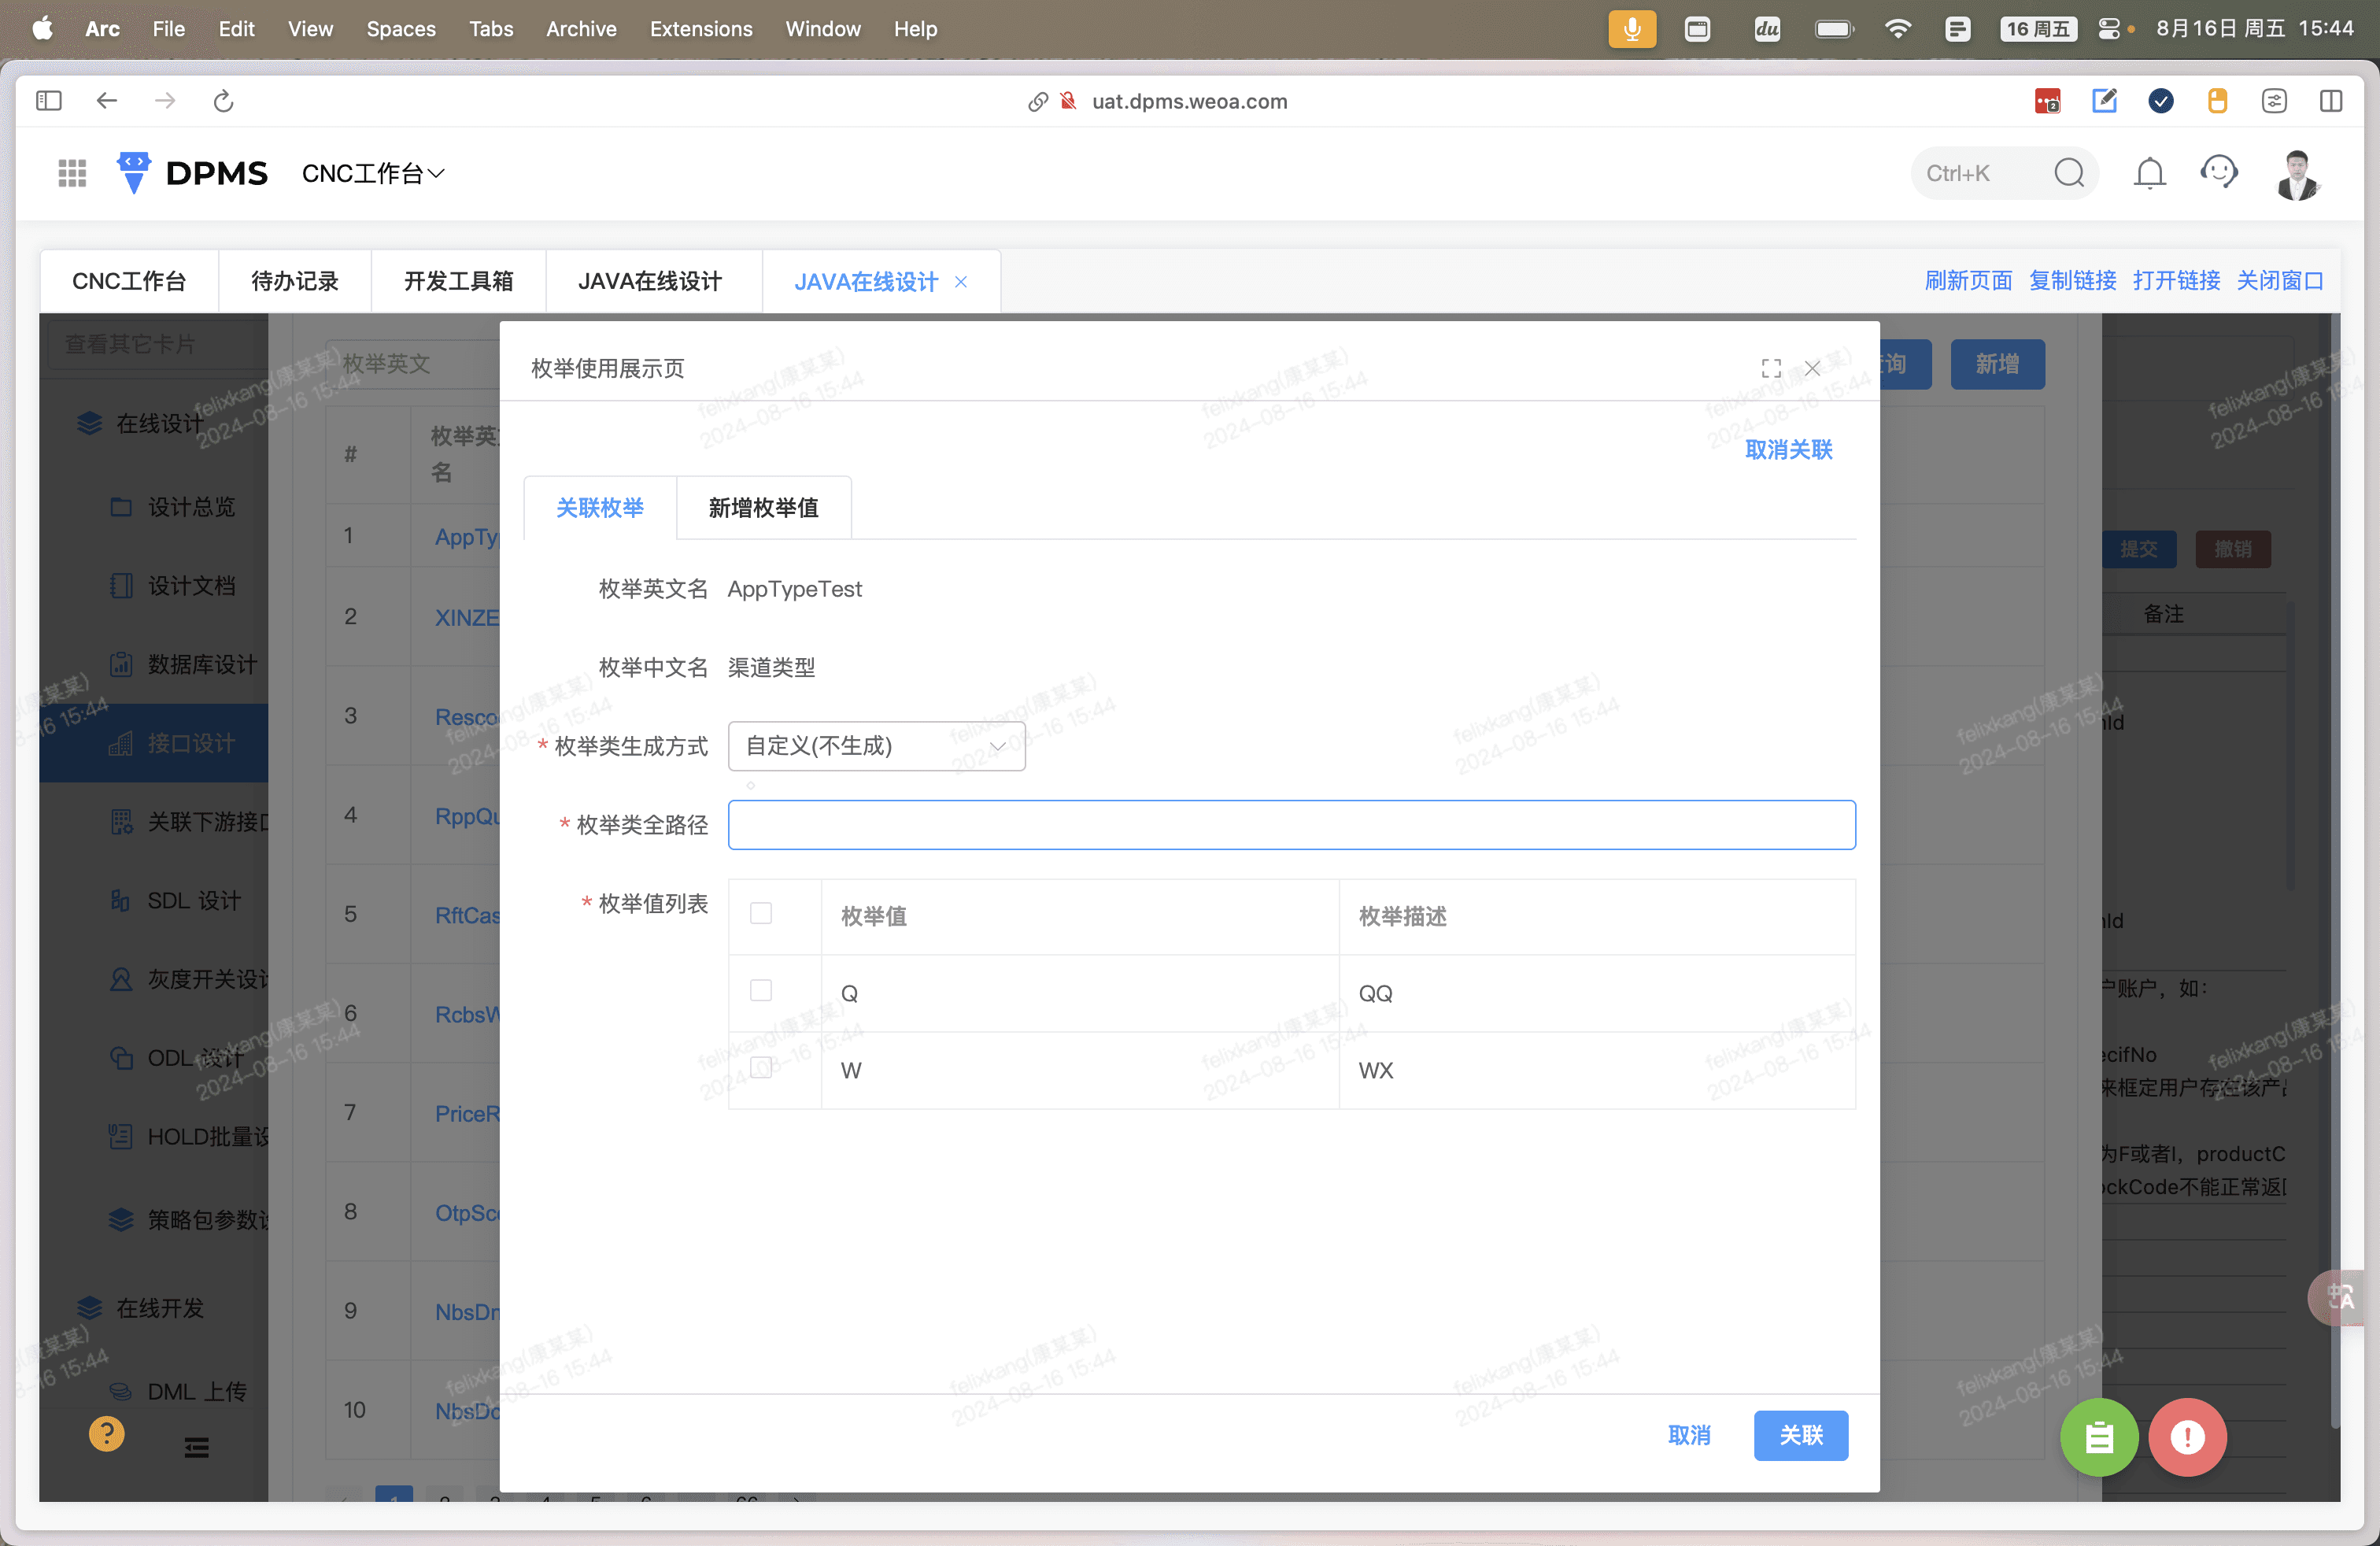Close the active JAVA在线设计 tab

(x=961, y=282)
